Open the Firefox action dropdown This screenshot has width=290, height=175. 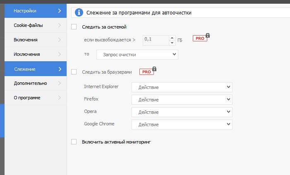tap(182, 100)
